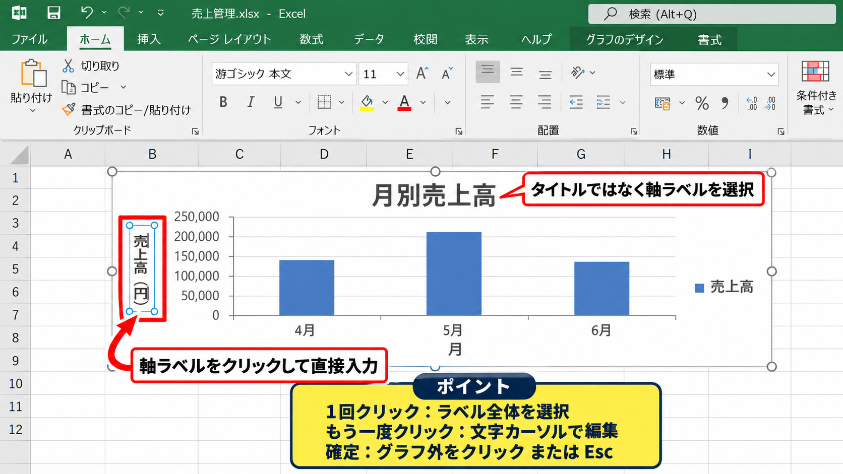Screen dimensions: 843x474
Task: Open the font size dropdown
Action: coord(400,74)
